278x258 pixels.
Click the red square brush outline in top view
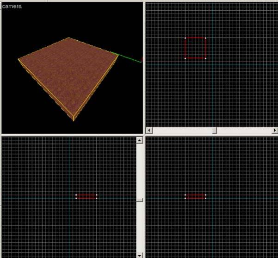[195, 48]
